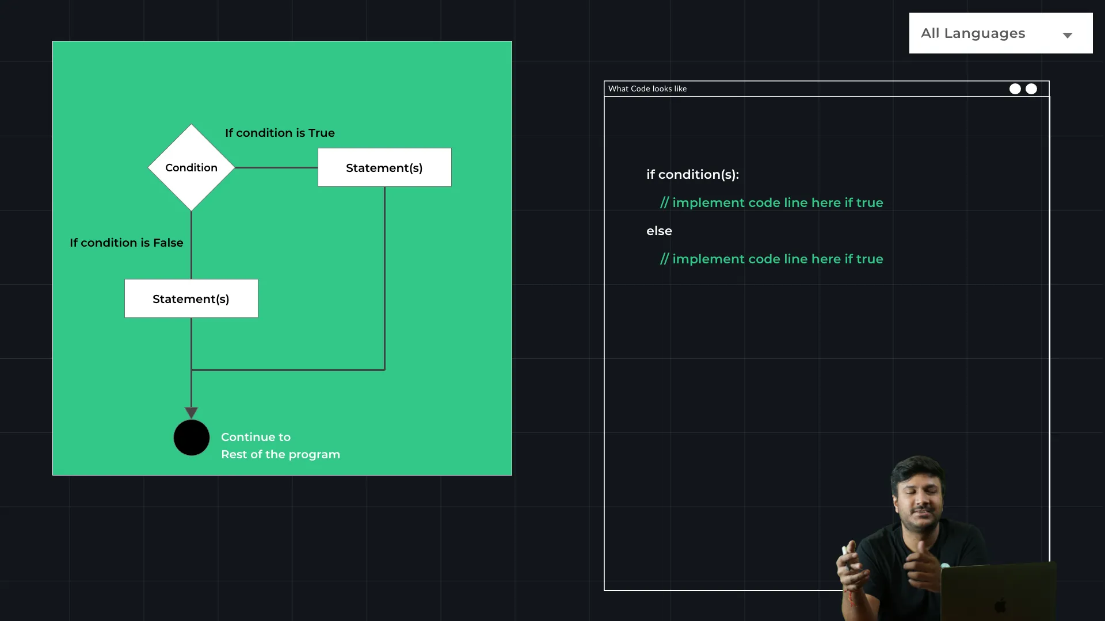1105x621 pixels.
Task: Click the first green comment line
Action: click(771, 202)
